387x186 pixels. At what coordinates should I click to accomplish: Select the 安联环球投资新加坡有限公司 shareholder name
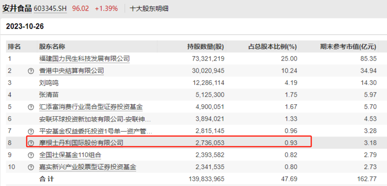pos(95,119)
